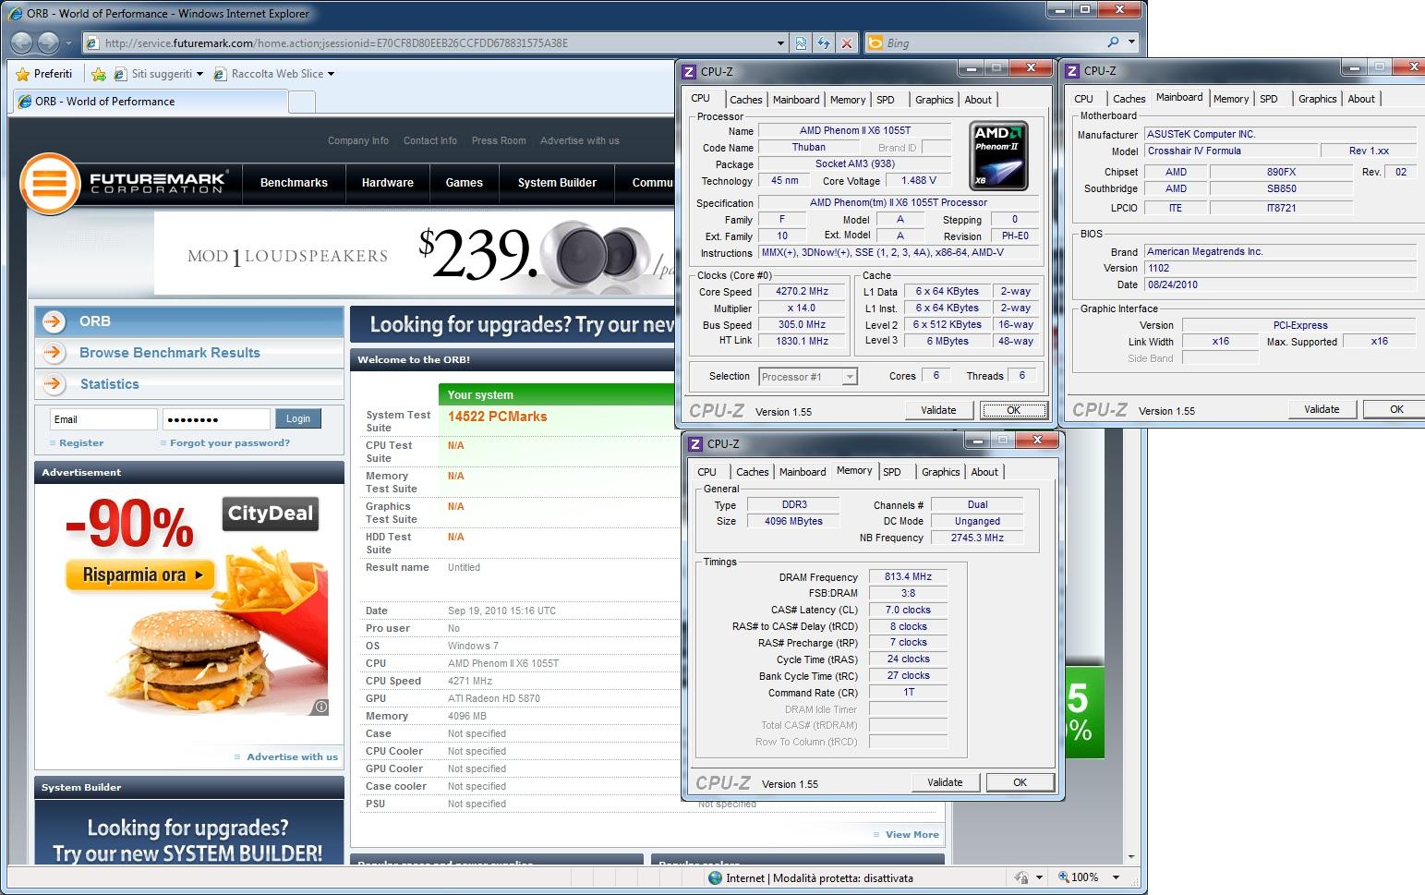Click Browse Benchmark Results arrow icon
1425x895 pixels.
click(x=54, y=352)
